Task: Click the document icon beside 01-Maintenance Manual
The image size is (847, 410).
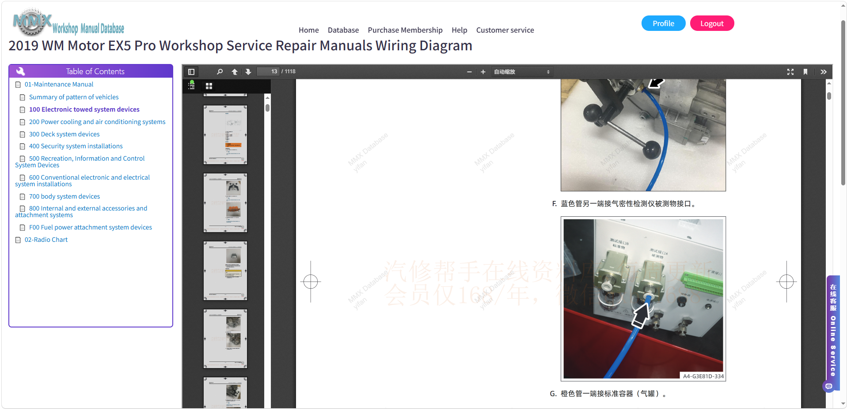Action: tap(18, 85)
